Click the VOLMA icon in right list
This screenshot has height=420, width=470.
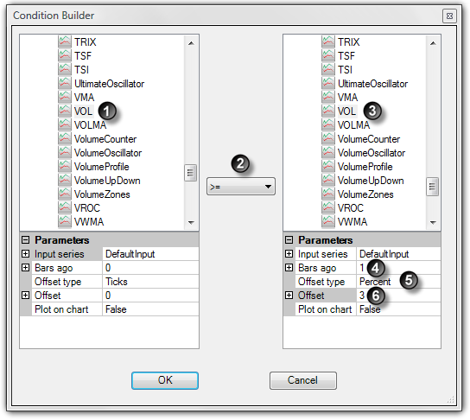pyautogui.click(x=328, y=124)
